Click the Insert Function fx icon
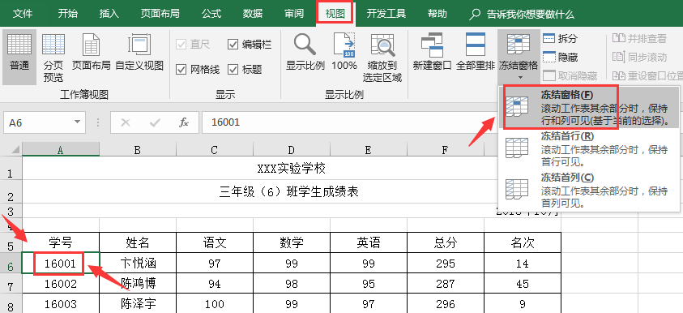Screen dimensions: 683x313 coord(184,122)
